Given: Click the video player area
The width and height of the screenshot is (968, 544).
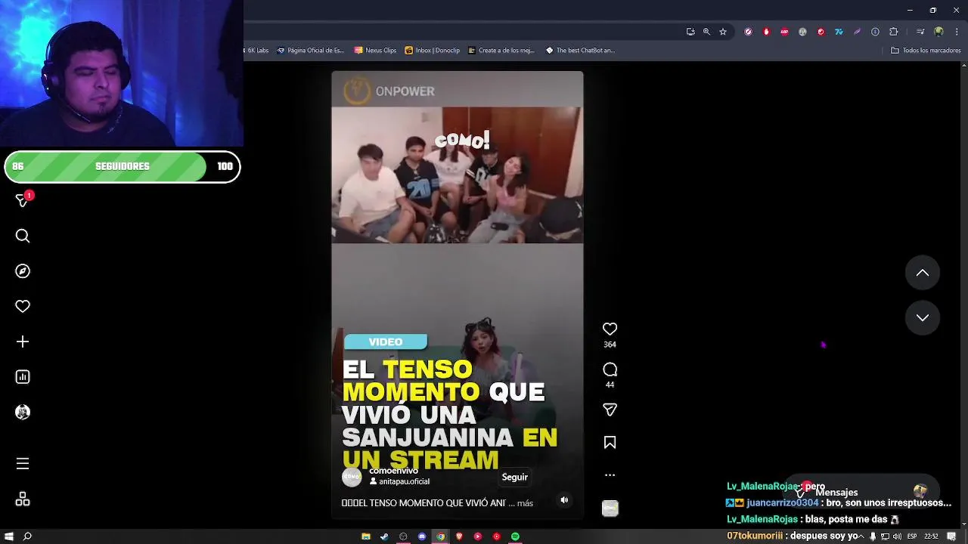Looking at the screenshot, I should (x=458, y=295).
